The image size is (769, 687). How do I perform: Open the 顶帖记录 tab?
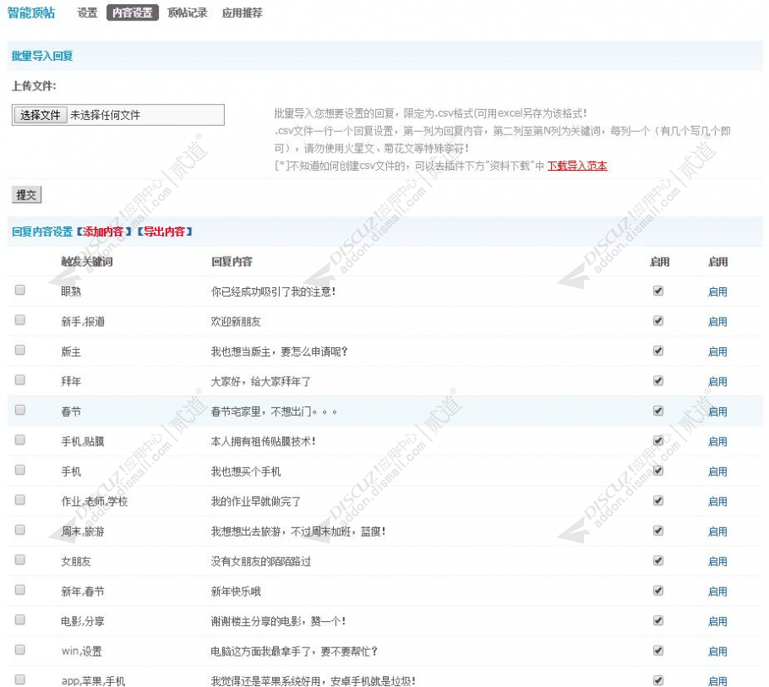point(188,13)
